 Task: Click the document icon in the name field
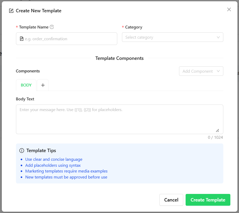tap(22, 39)
